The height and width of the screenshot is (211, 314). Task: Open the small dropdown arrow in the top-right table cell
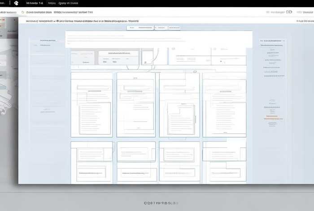[221, 62]
